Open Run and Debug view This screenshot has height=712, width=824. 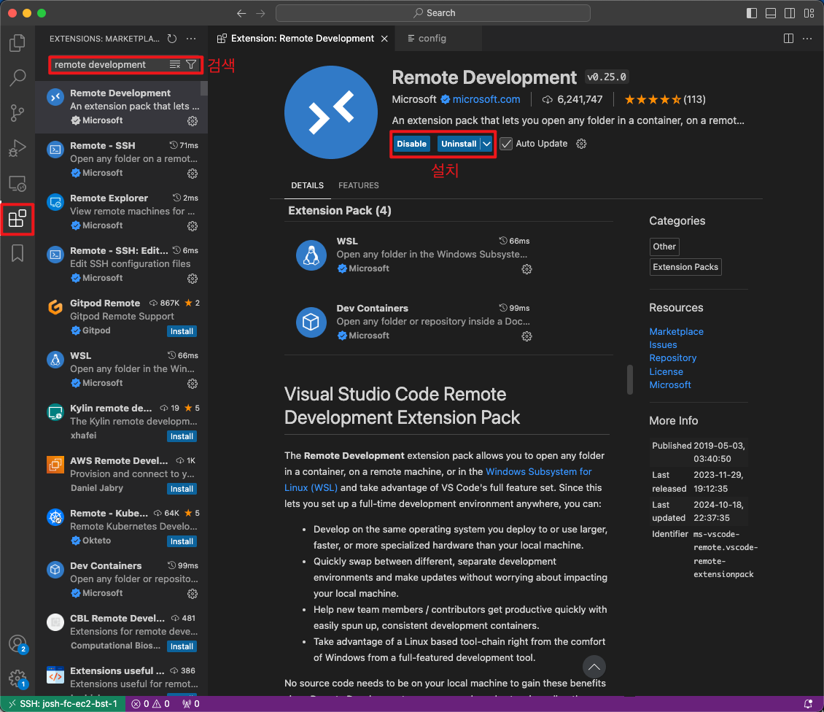click(x=18, y=148)
